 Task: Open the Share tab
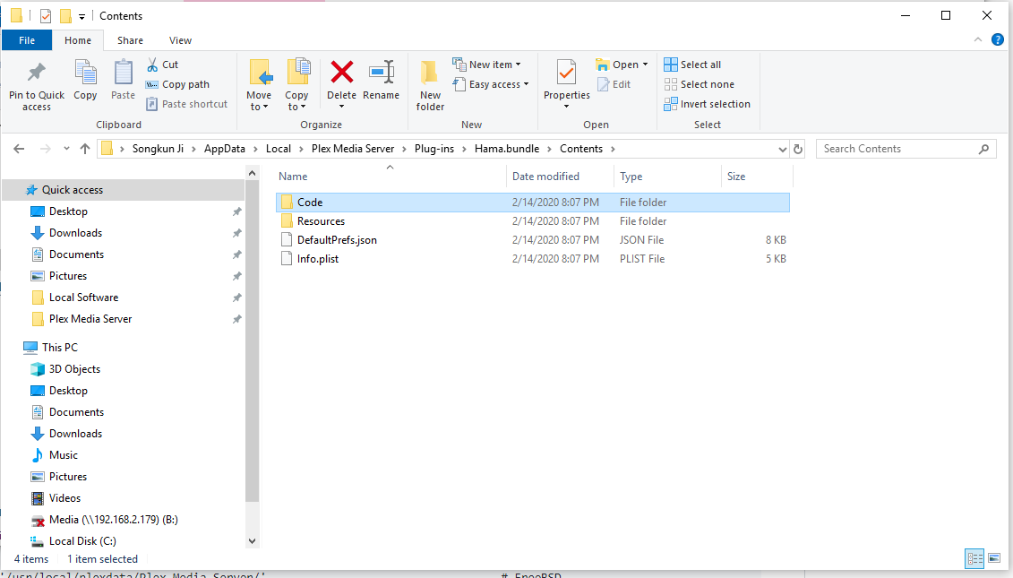130,40
